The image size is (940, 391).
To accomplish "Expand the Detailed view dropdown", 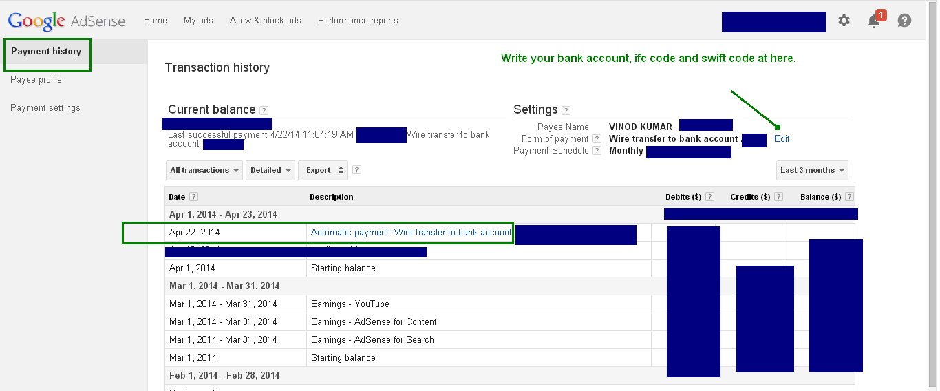I will [270, 170].
